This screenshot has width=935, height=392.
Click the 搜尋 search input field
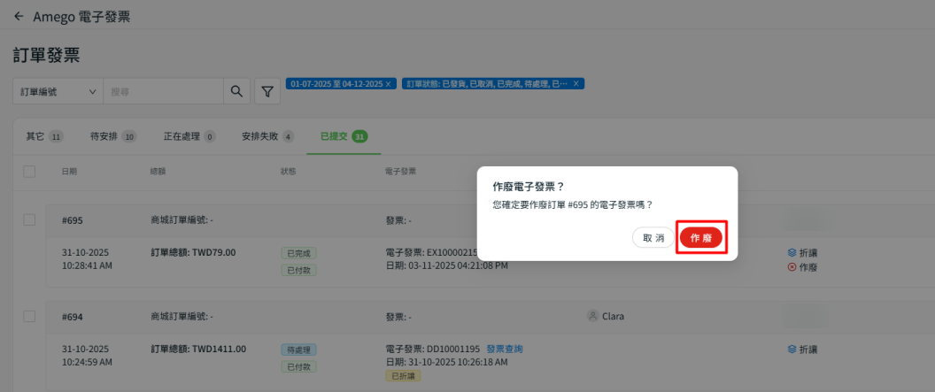162,91
